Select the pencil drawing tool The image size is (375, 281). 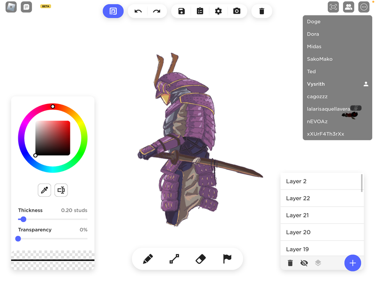(148, 259)
